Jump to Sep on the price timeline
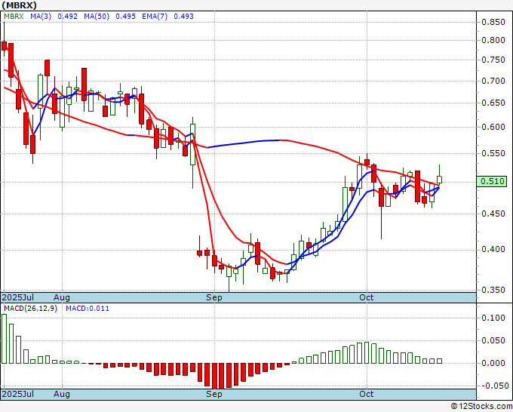This screenshot has width=513, height=412. [215, 297]
